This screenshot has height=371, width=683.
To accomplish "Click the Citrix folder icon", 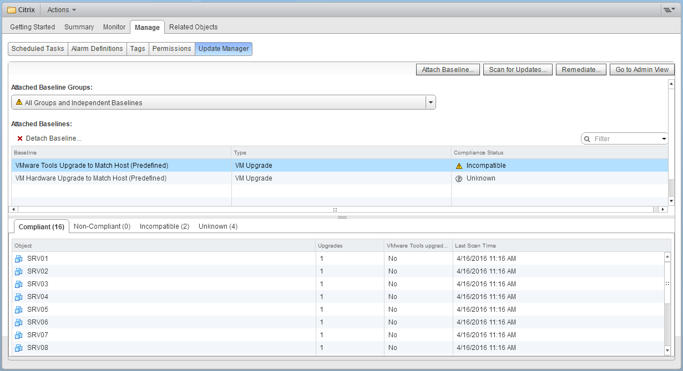I will tap(11, 10).
